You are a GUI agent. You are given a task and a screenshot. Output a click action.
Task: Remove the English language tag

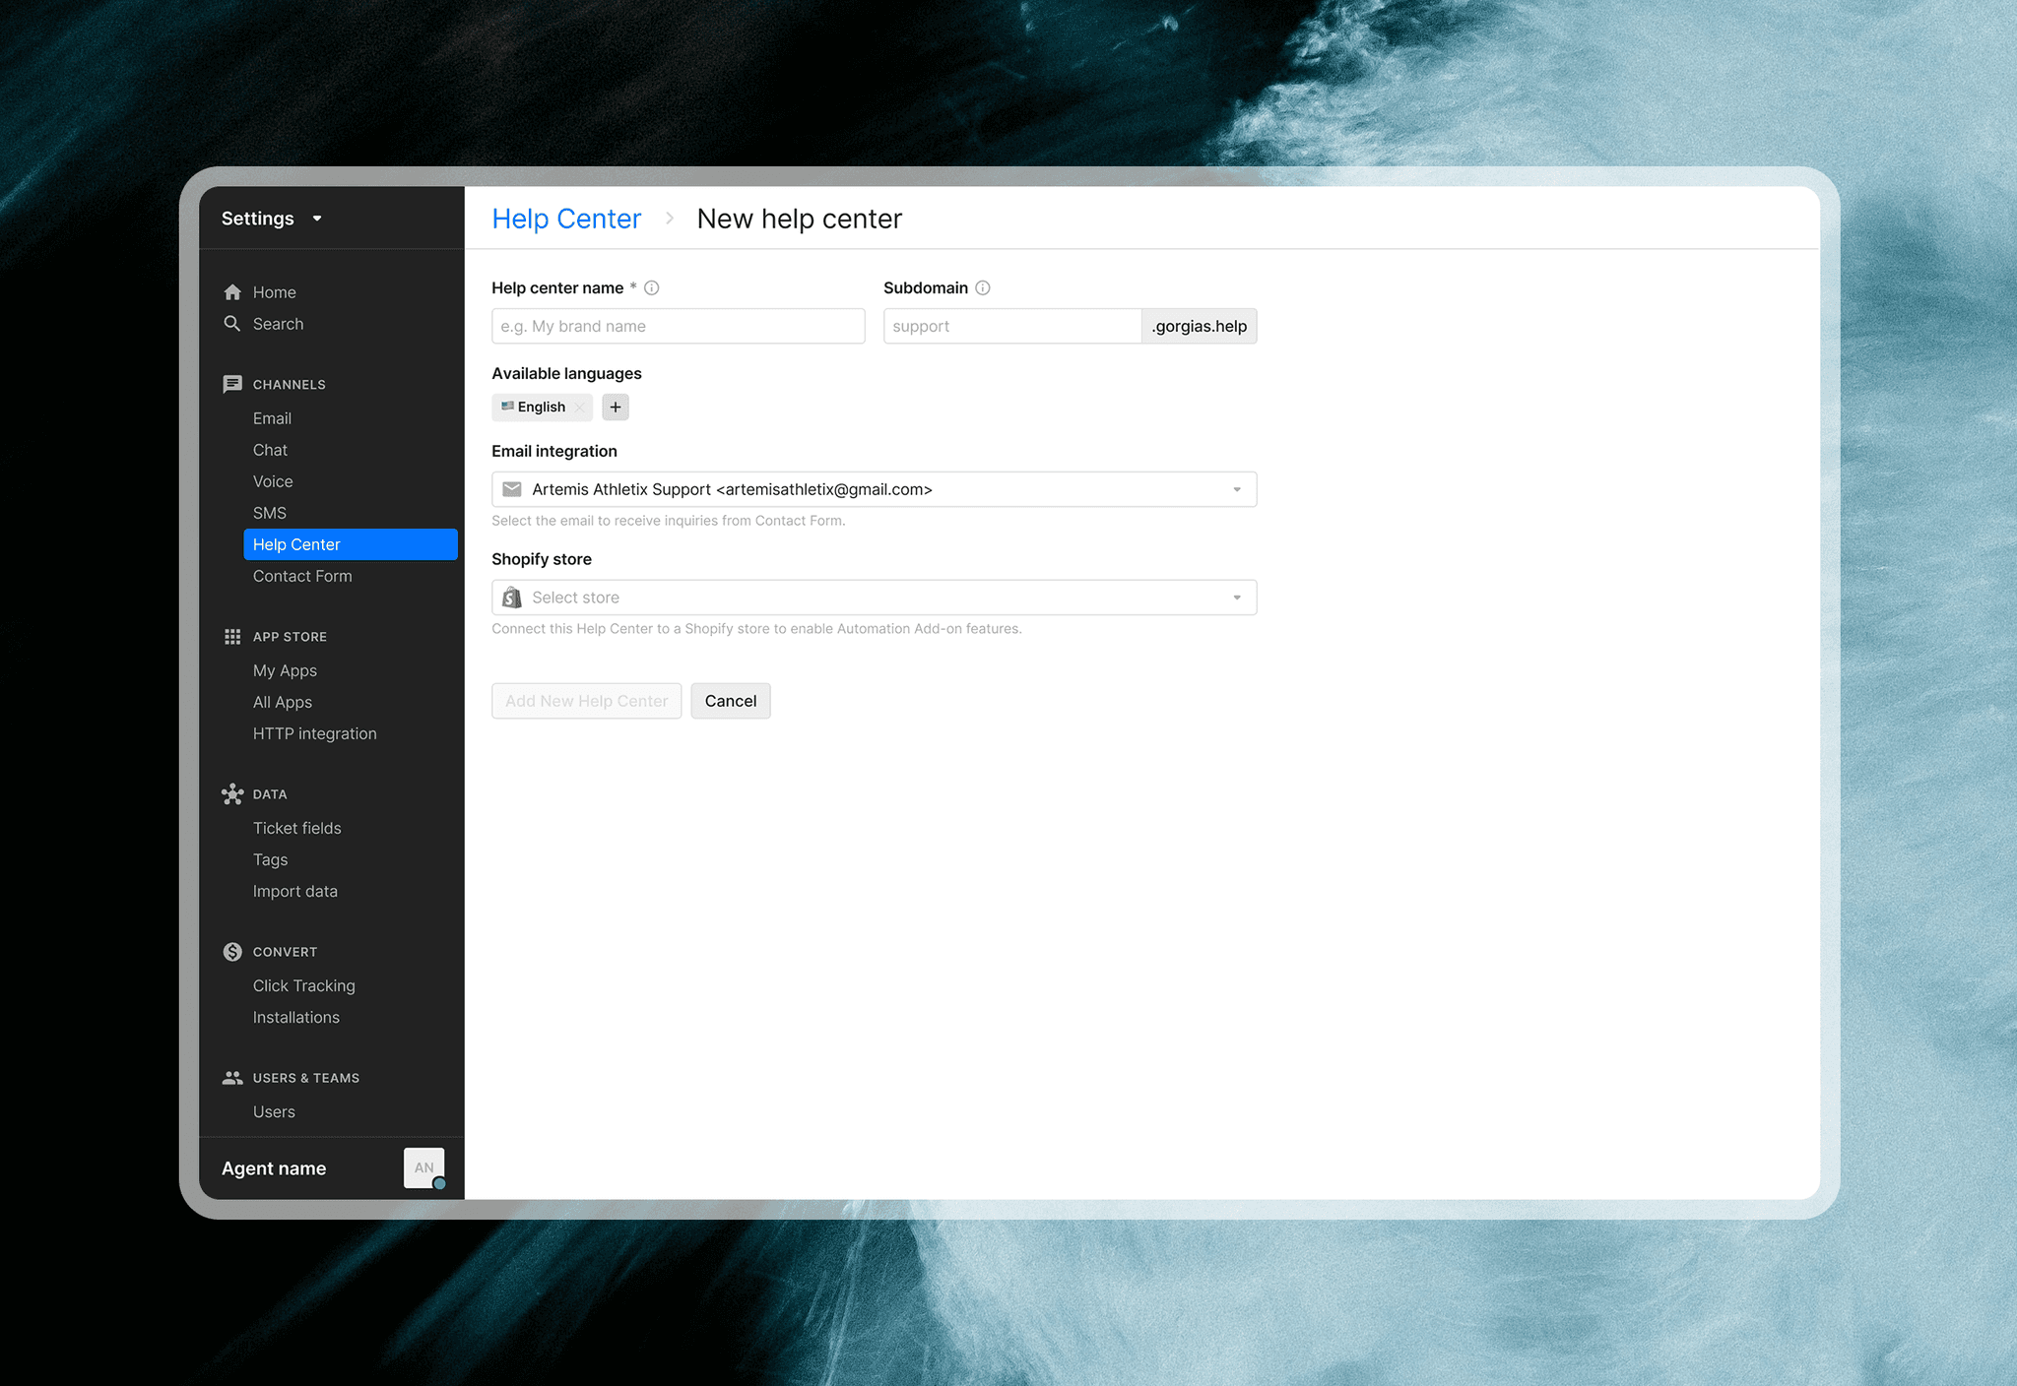580,408
